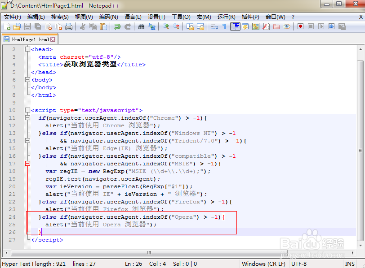Screen dimensions: 365x268
Task: Collapse the red MSIE fold marker on line 17
Action: 27,163
